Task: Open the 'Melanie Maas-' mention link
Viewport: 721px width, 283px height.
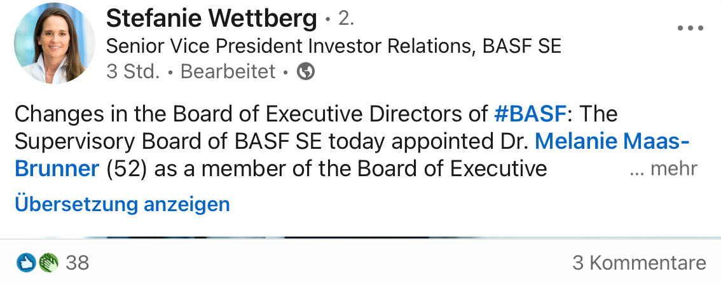Action: [x=612, y=141]
